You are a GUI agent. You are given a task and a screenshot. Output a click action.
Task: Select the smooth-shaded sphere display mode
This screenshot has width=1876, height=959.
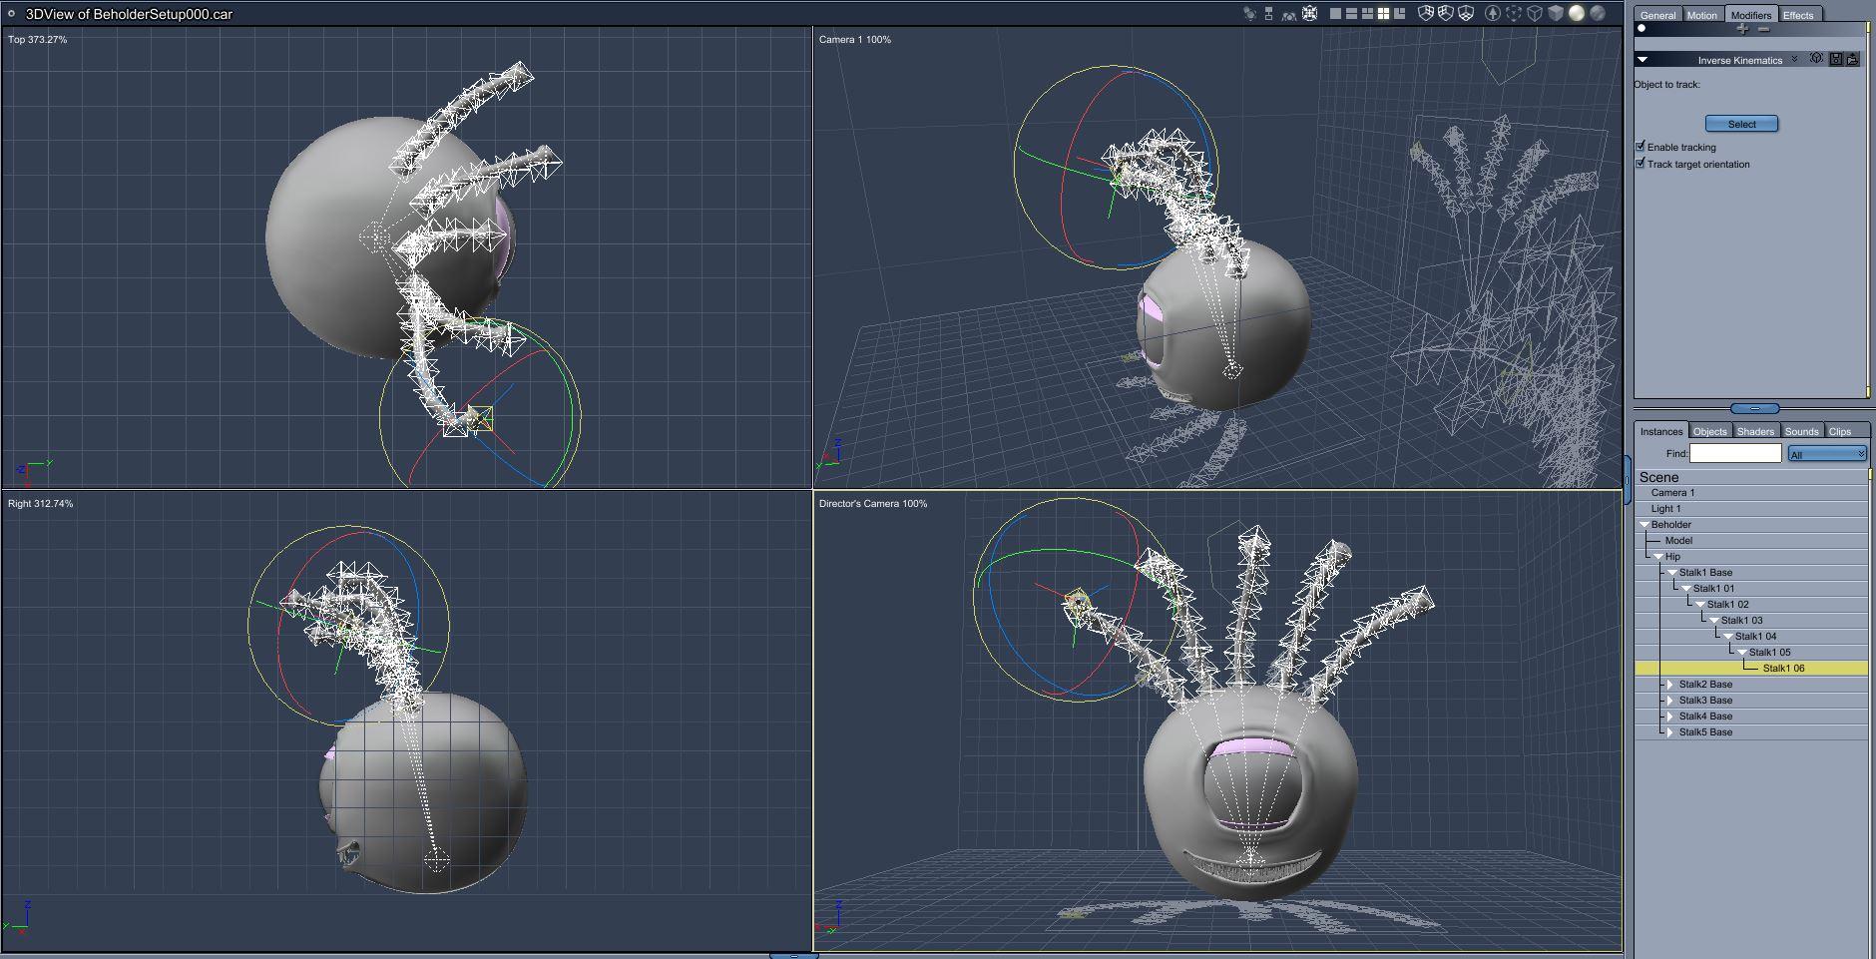tap(1577, 14)
